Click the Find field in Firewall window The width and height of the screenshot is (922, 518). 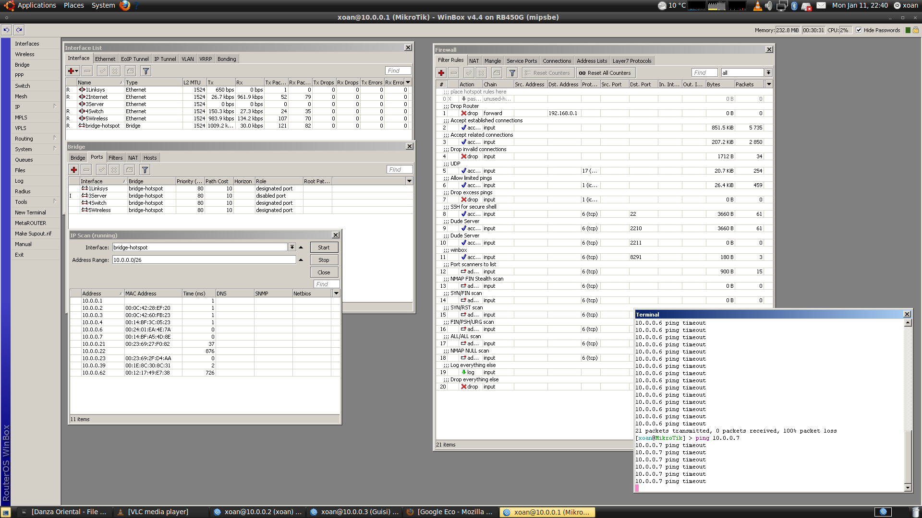pos(705,73)
